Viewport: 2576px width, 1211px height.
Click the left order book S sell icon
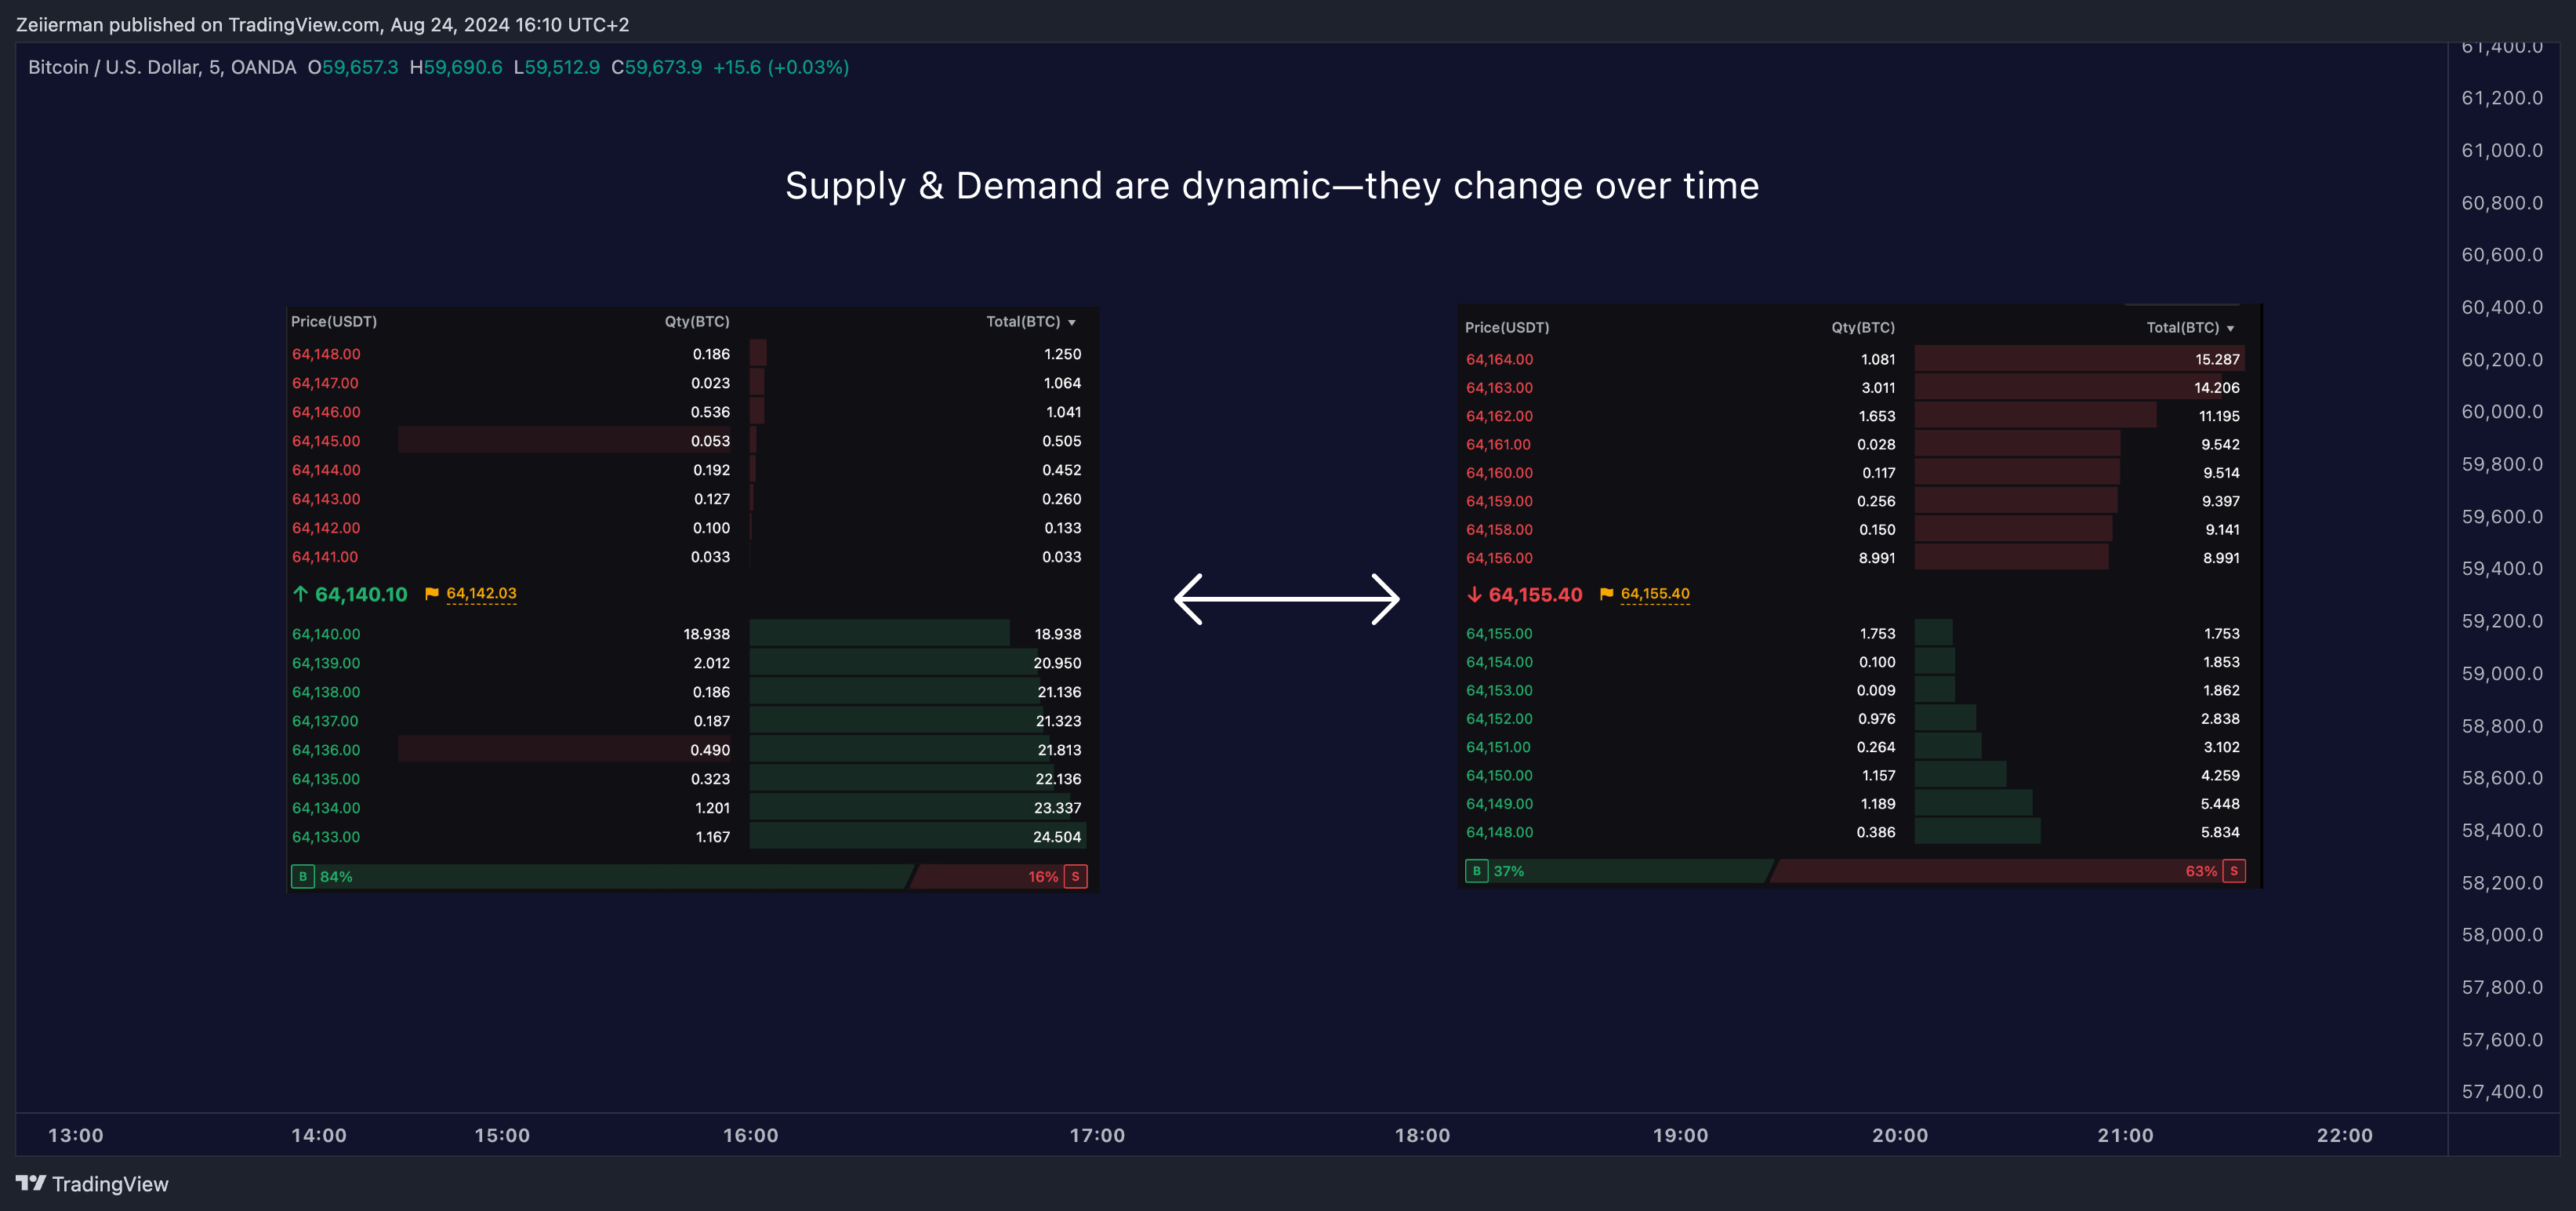1076,877
